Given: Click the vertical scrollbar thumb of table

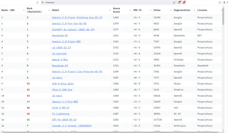Looking at the screenshot, I should [x=223, y=16].
